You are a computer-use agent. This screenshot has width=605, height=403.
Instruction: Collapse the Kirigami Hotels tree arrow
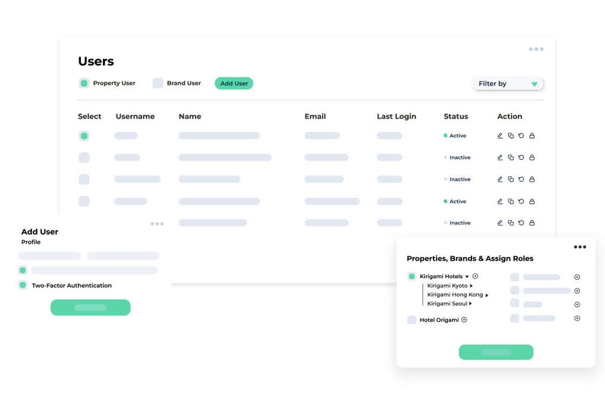[x=467, y=276]
